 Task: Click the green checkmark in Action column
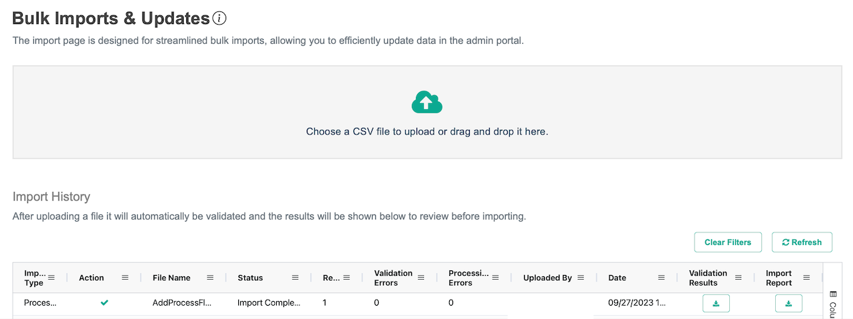pyautogui.click(x=104, y=303)
